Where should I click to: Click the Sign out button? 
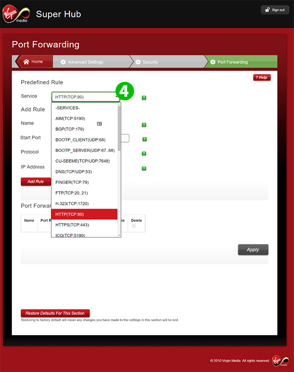click(275, 10)
